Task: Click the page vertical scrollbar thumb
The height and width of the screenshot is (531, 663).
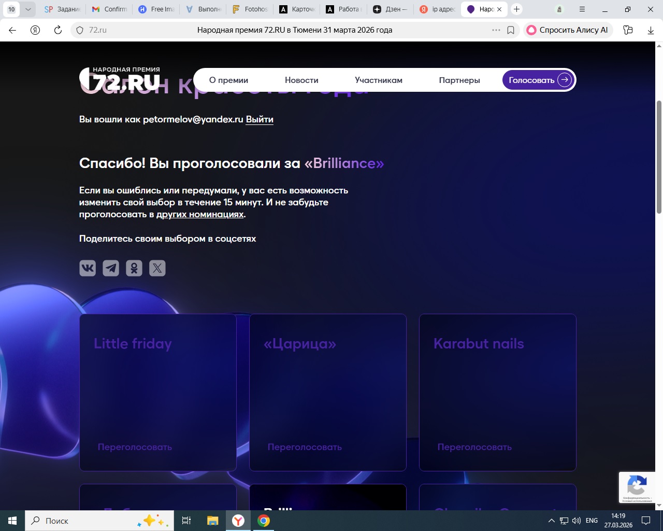Action: click(x=659, y=157)
